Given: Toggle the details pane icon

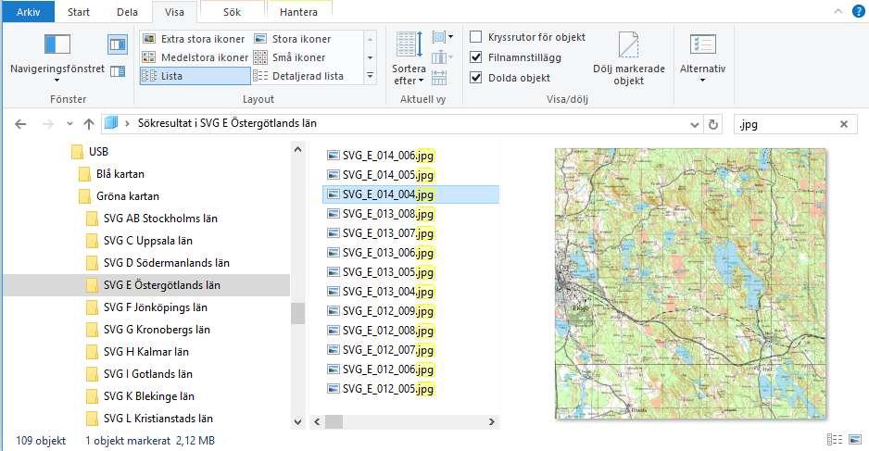Looking at the screenshot, I should 118,71.
